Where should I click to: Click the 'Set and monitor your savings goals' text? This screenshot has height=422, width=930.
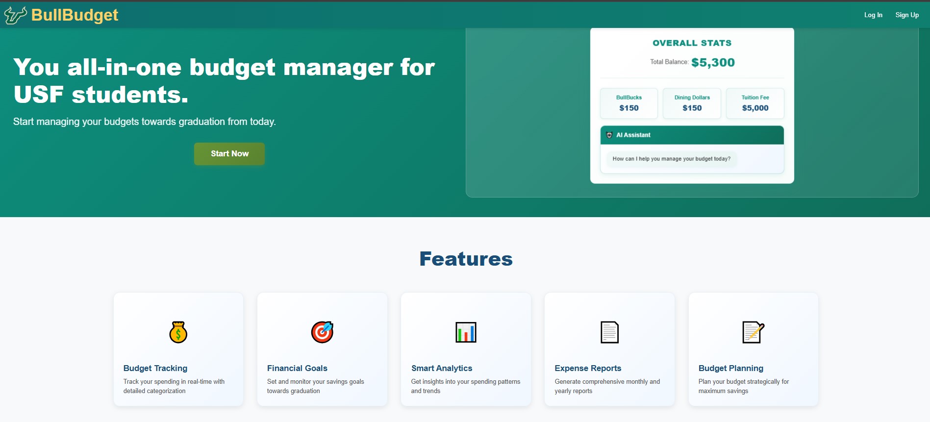click(316, 386)
